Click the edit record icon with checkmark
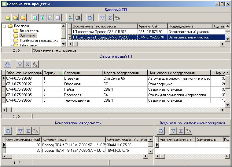The image size is (232, 167). pyautogui.click(x=50, y=18)
